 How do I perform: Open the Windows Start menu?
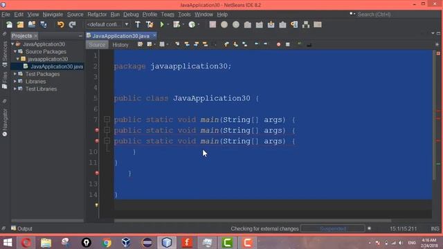8,243
